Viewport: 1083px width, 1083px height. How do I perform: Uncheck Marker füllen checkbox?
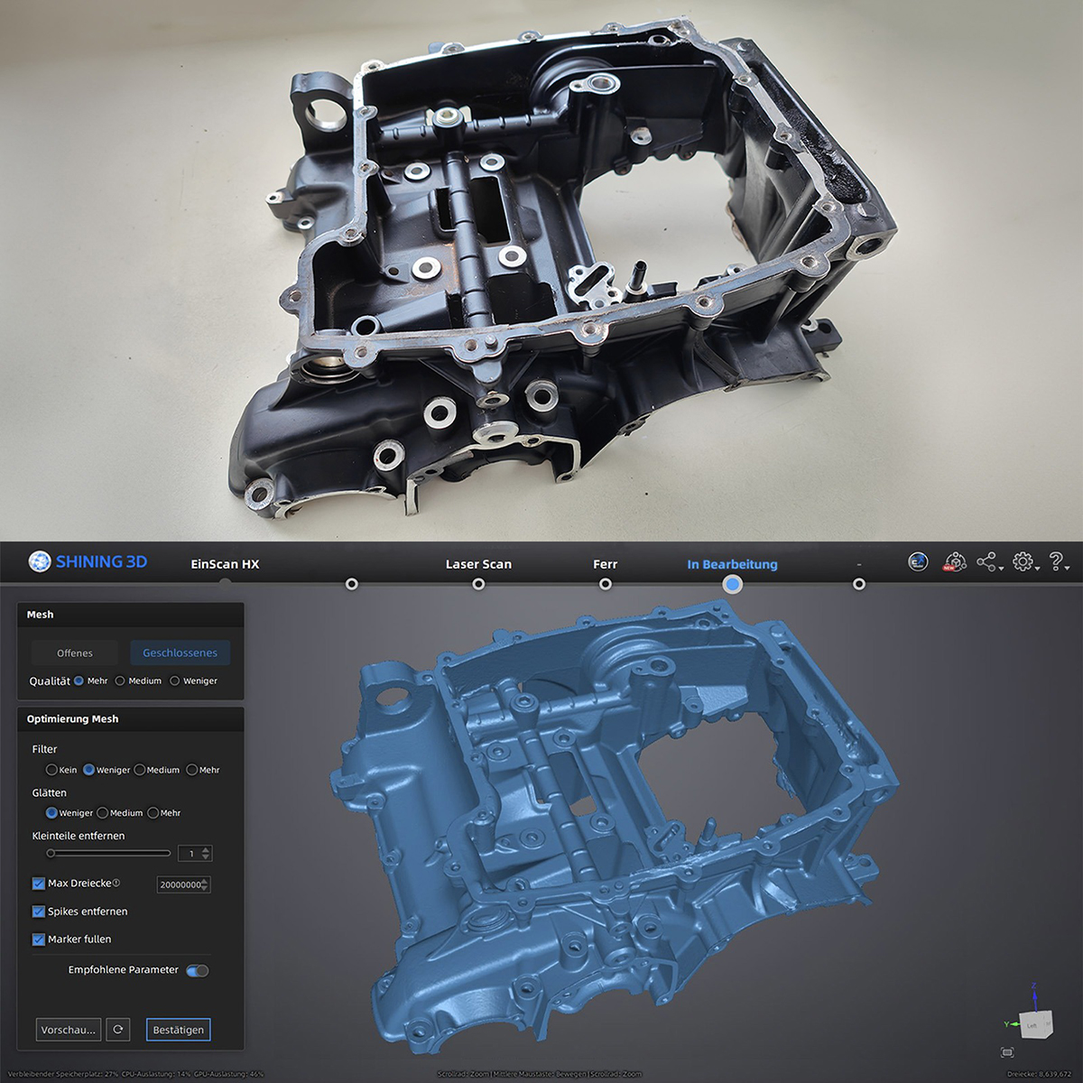point(39,940)
